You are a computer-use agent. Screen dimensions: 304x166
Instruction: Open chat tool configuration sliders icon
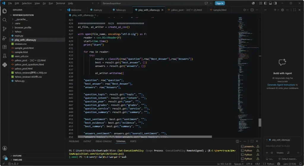[288, 153]
